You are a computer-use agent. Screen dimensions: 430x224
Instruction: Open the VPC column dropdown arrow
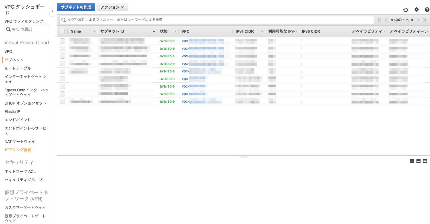coord(230,31)
